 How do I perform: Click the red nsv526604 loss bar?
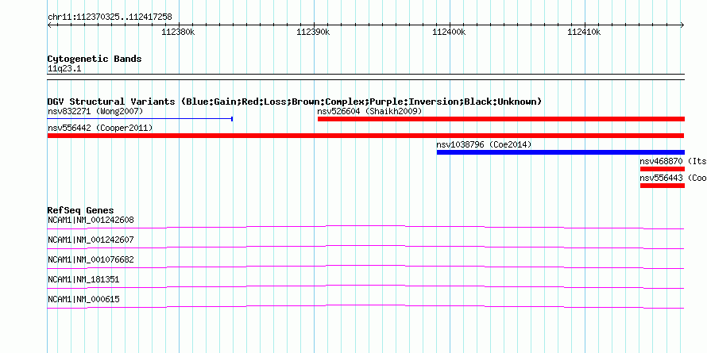pyautogui.click(x=501, y=119)
